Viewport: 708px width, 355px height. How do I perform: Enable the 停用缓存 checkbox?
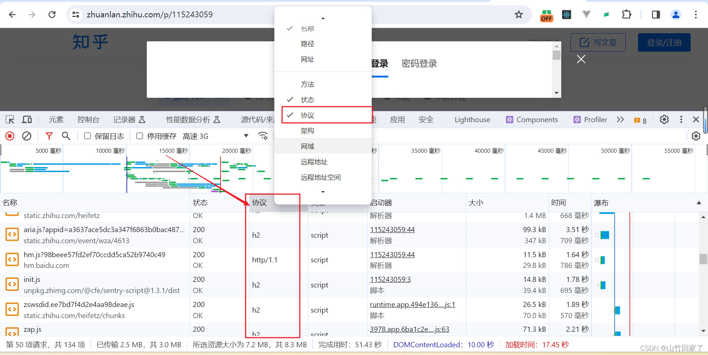click(140, 136)
